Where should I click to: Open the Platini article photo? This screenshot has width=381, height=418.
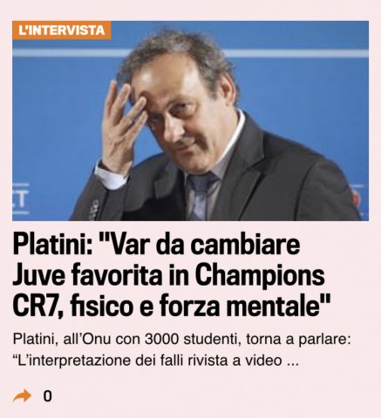pos(190,121)
